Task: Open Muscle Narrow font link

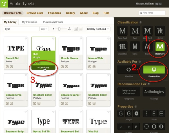Action: pyautogui.click(x=70, y=58)
